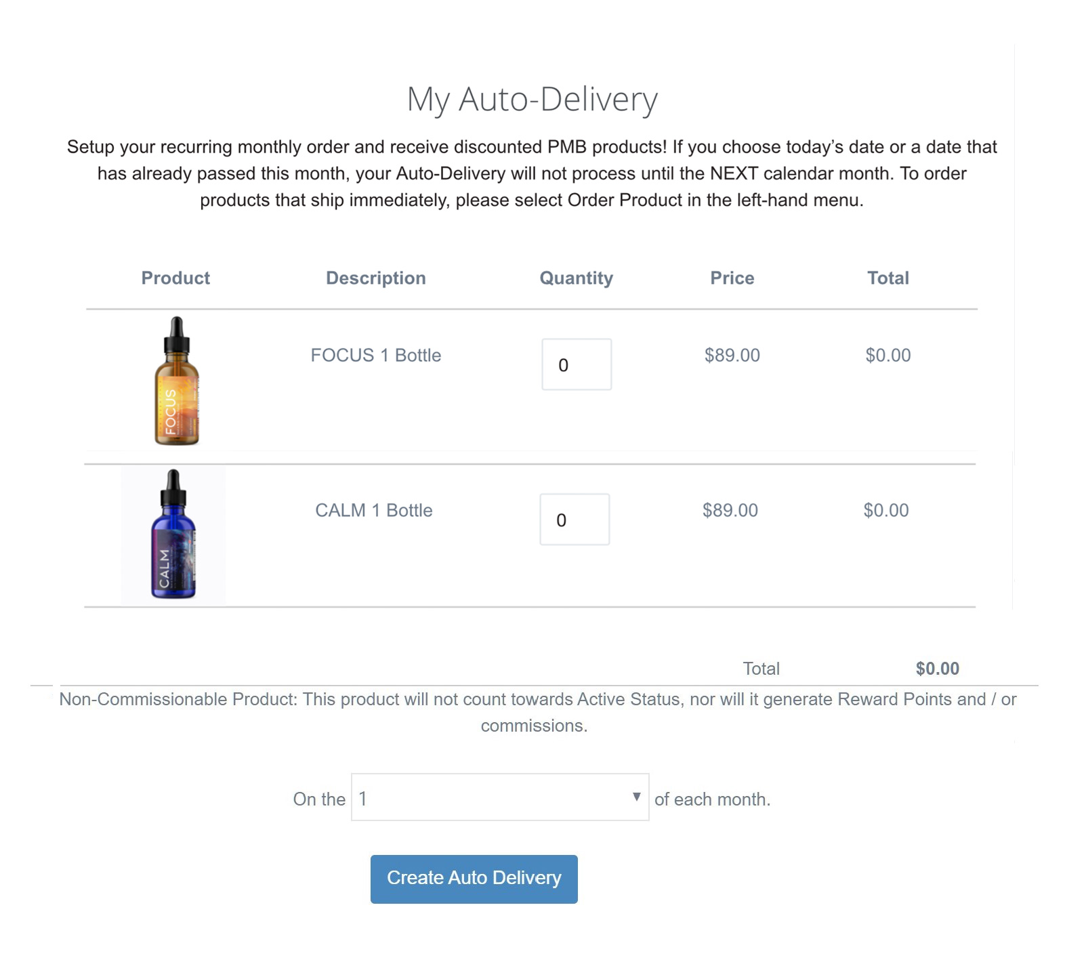Click the Description column header
The height and width of the screenshot is (962, 1065).
(x=376, y=278)
